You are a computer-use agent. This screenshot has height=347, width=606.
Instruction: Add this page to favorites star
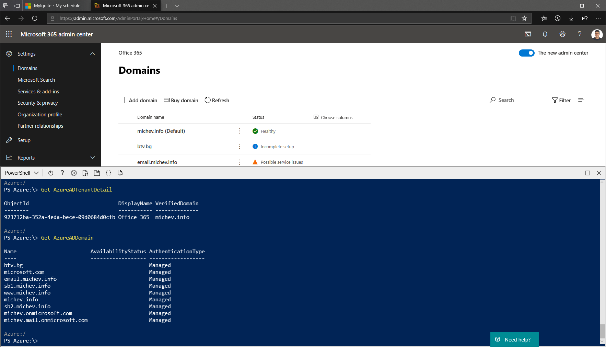(524, 18)
